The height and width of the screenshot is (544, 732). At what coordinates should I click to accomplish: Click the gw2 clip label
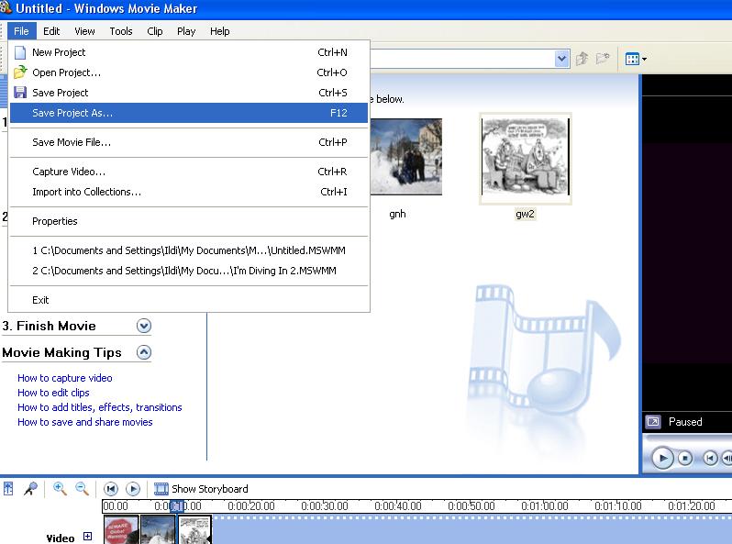(526, 214)
